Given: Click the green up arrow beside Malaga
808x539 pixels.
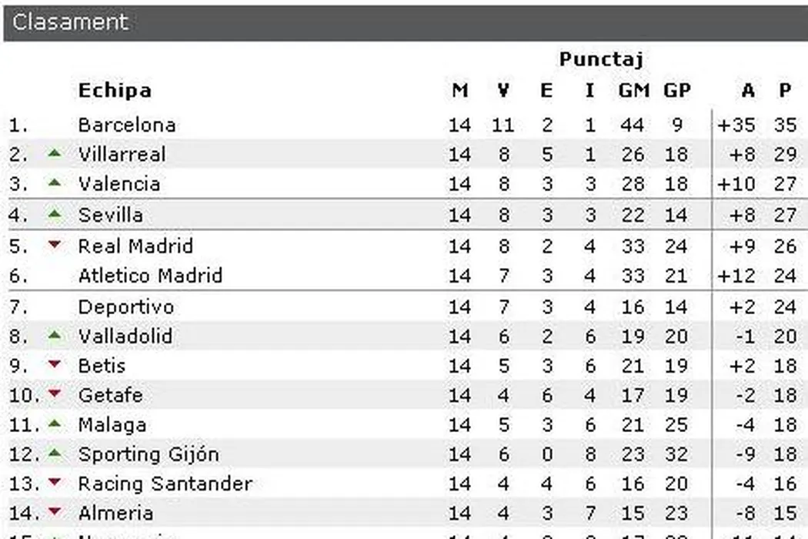Looking at the screenshot, I should click(54, 424).
